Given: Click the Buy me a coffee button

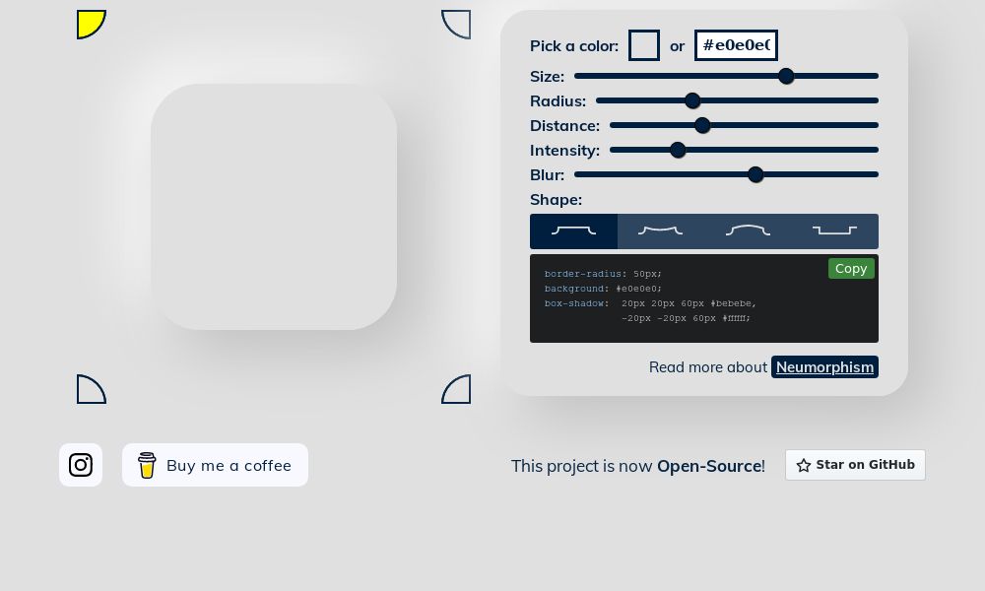Looking at the screenshot, I should pyautogui.click(x=215, y=465).
